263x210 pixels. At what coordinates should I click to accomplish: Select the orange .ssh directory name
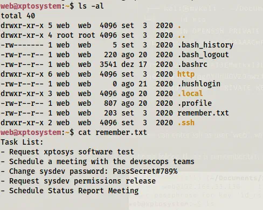pyautogui.click(x=186, y=123)
